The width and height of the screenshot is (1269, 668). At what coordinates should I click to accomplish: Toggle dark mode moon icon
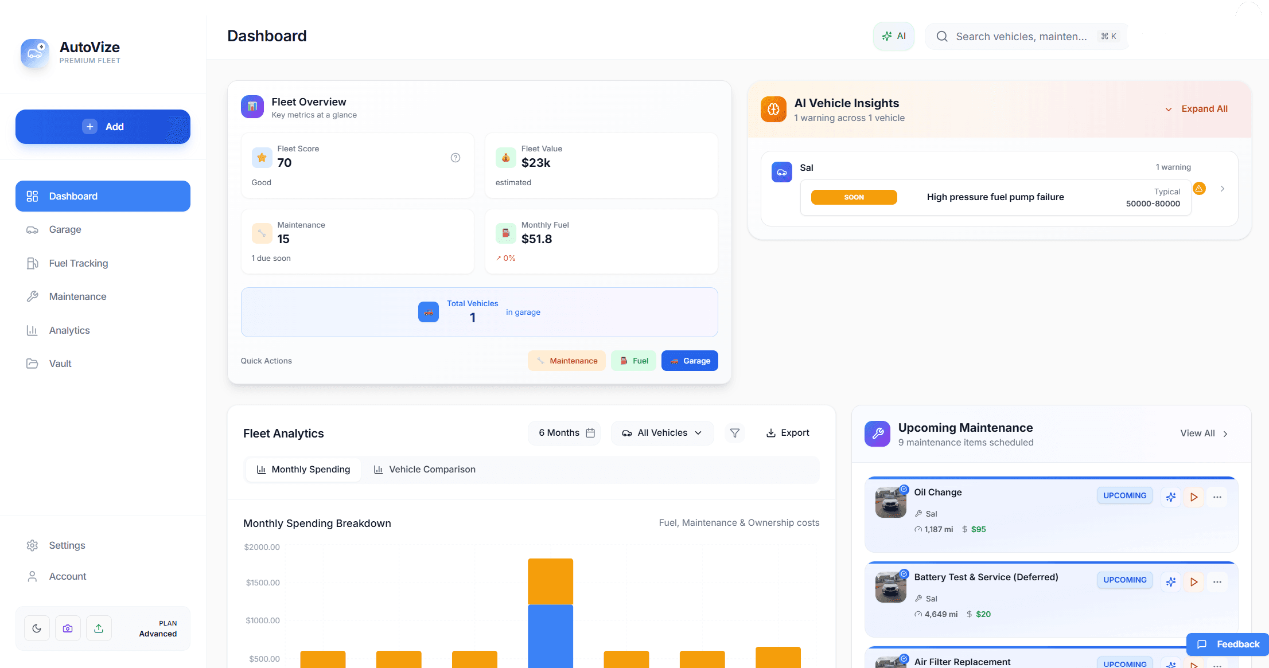(37, 628)
